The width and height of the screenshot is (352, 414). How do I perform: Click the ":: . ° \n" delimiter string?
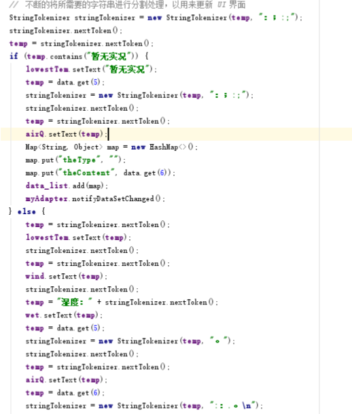234,406
